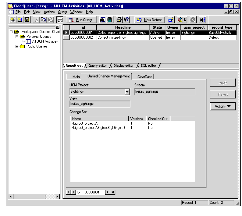Click the Cut scissors icon
Image resolution: width=242 pixels, height=216 pixels.
tap(37, 20)
